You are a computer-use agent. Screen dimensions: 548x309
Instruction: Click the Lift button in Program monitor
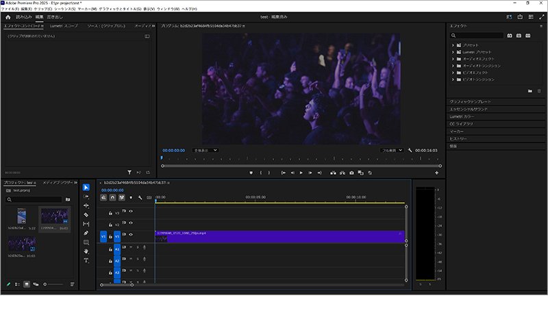coord(333,173)
